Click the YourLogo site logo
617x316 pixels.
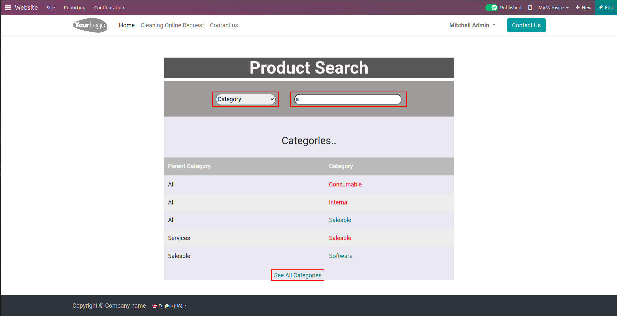pyautogui.click(x=90, y=25)
